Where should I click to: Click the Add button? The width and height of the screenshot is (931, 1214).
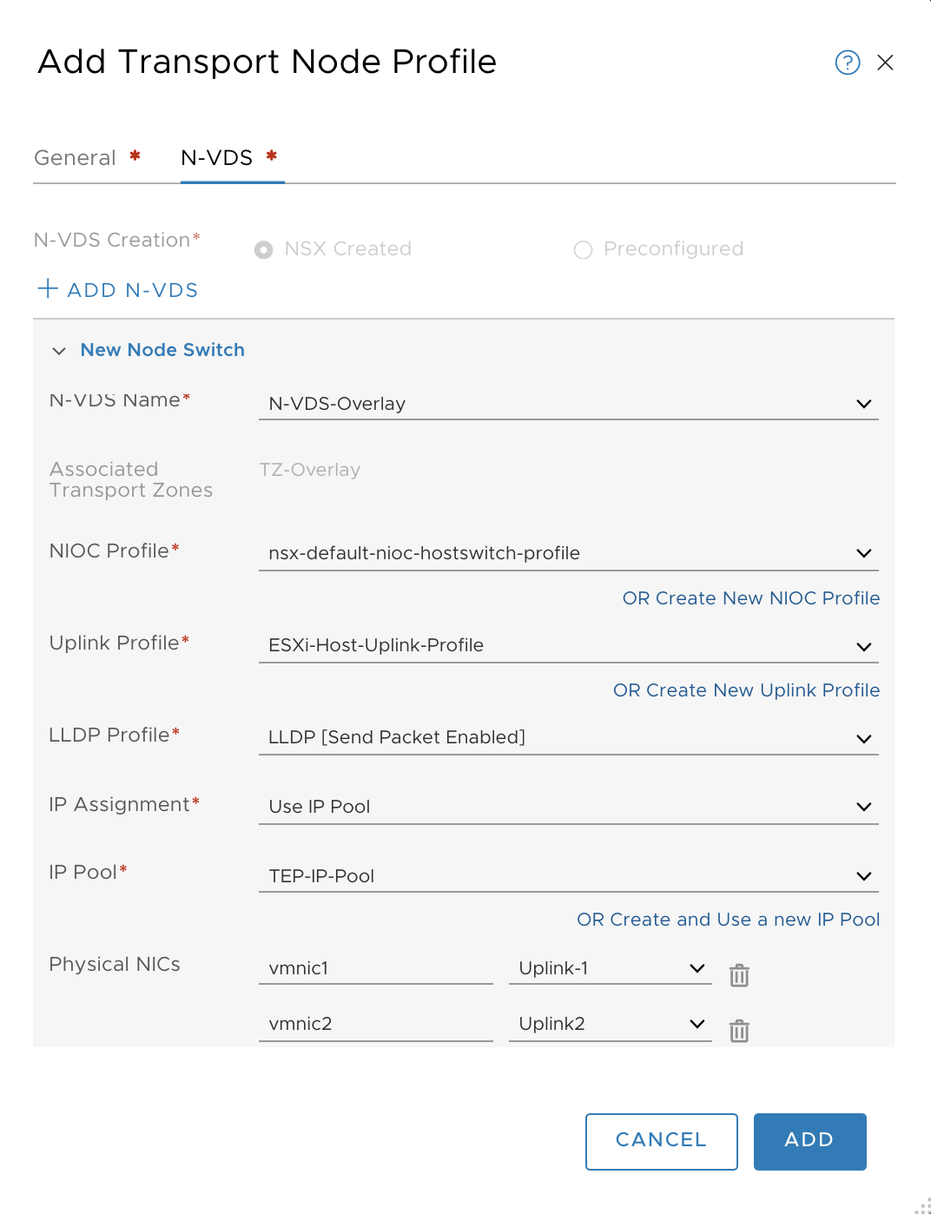810,1141
